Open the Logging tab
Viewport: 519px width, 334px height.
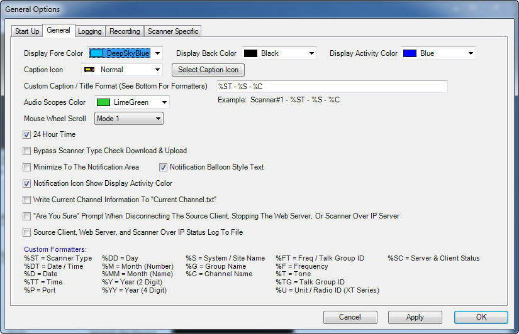(x=90, y=31)
